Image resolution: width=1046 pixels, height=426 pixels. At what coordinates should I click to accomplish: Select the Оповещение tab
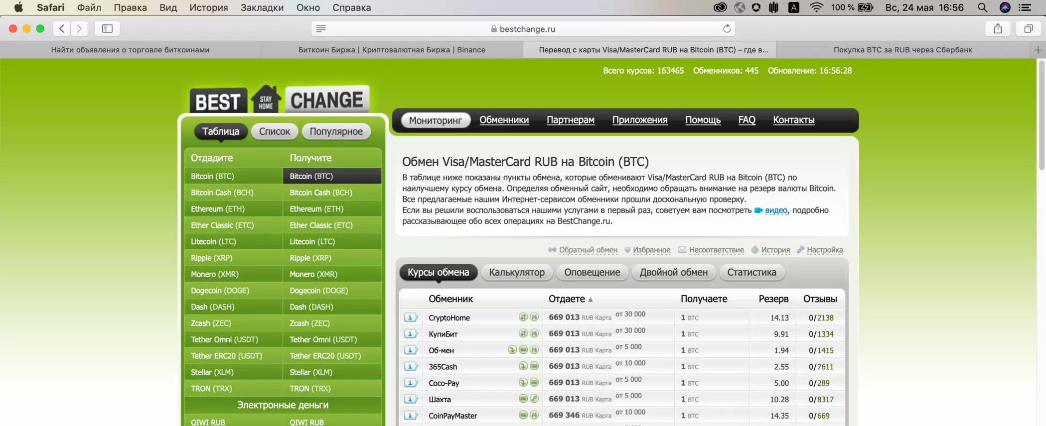(x=592, y=272)
